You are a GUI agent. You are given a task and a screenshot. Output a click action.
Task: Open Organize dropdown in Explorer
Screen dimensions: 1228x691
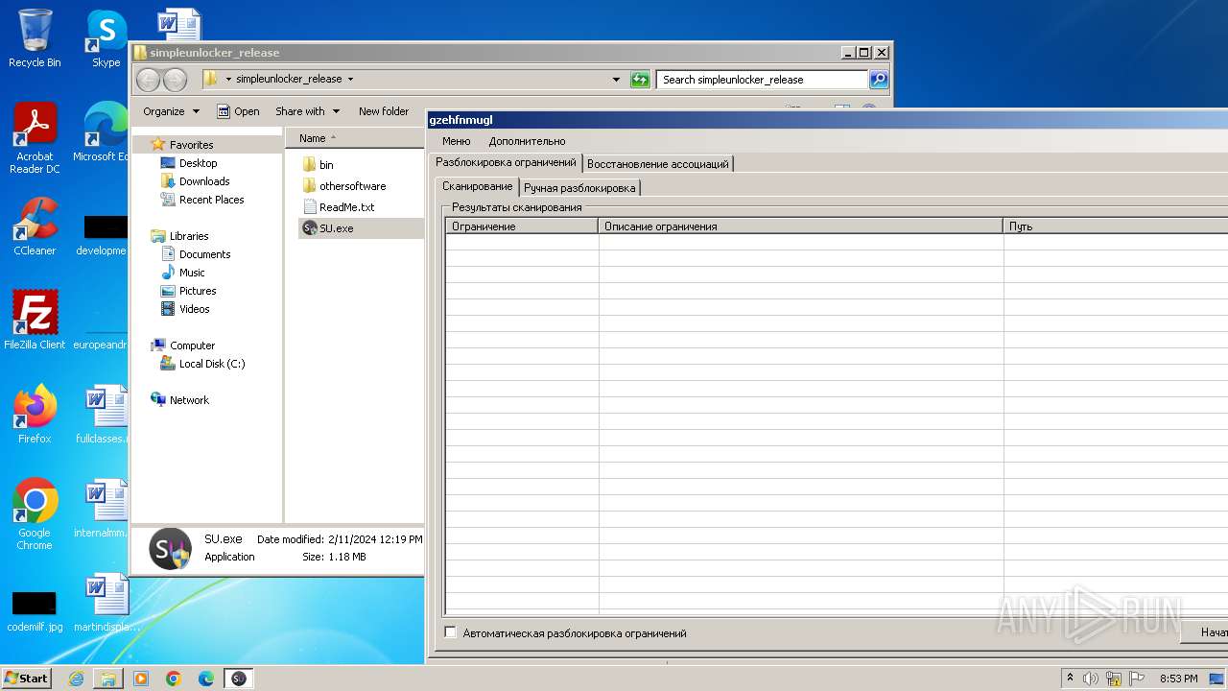[171, 111]
